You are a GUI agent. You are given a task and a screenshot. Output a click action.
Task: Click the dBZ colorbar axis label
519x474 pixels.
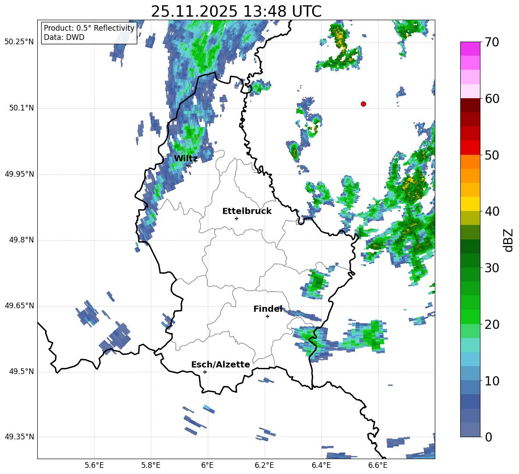(509, 240)
